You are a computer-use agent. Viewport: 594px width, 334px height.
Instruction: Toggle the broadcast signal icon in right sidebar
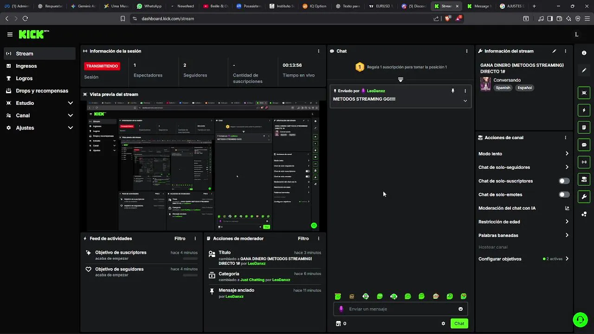click(584, 162)
